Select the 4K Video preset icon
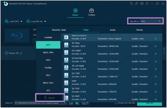The image size is (167, 108). (66, 45)
